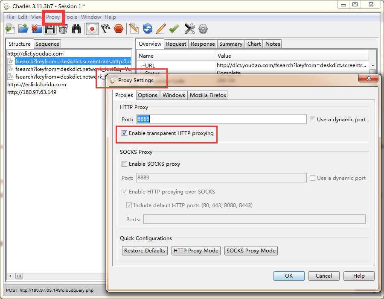Click the Find binoculars icon
The height and width of the screenshot is (299, 384).
click(76, 29)
